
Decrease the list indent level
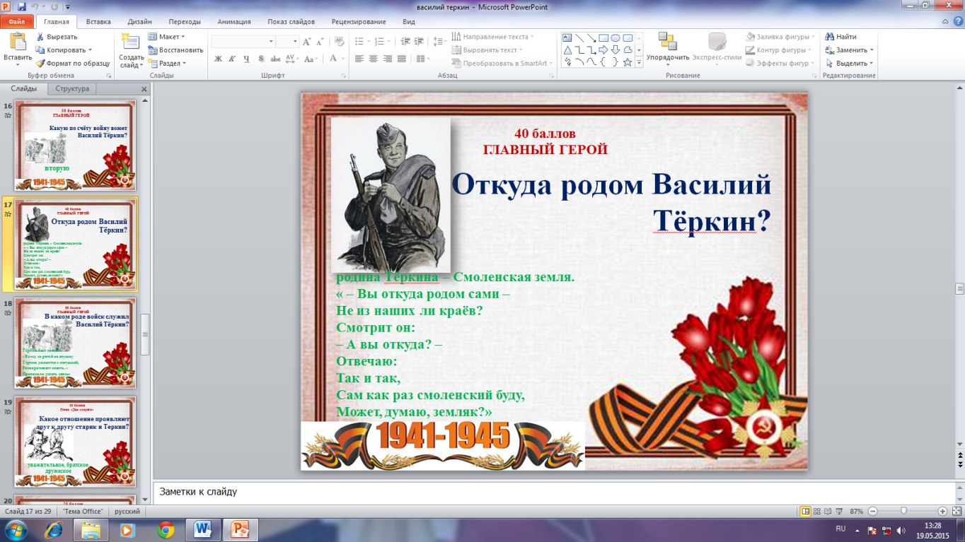(405, 42)
